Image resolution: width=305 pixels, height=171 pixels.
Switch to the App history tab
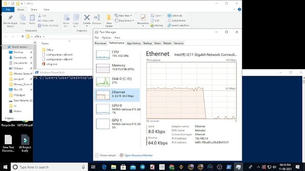133,43
